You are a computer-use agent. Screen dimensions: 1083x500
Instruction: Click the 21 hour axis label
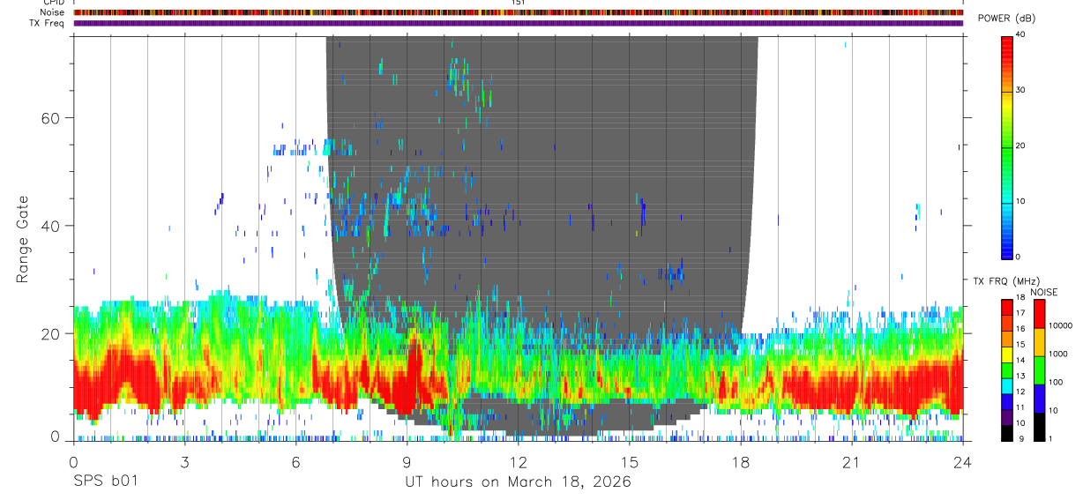851,463
